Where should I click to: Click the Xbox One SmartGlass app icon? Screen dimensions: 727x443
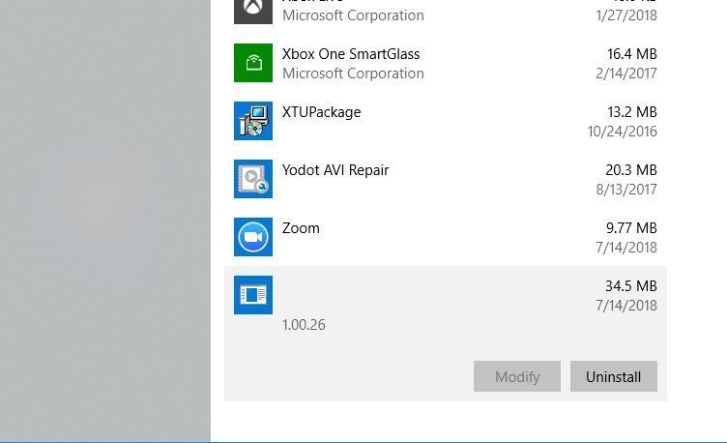[253, 63]
